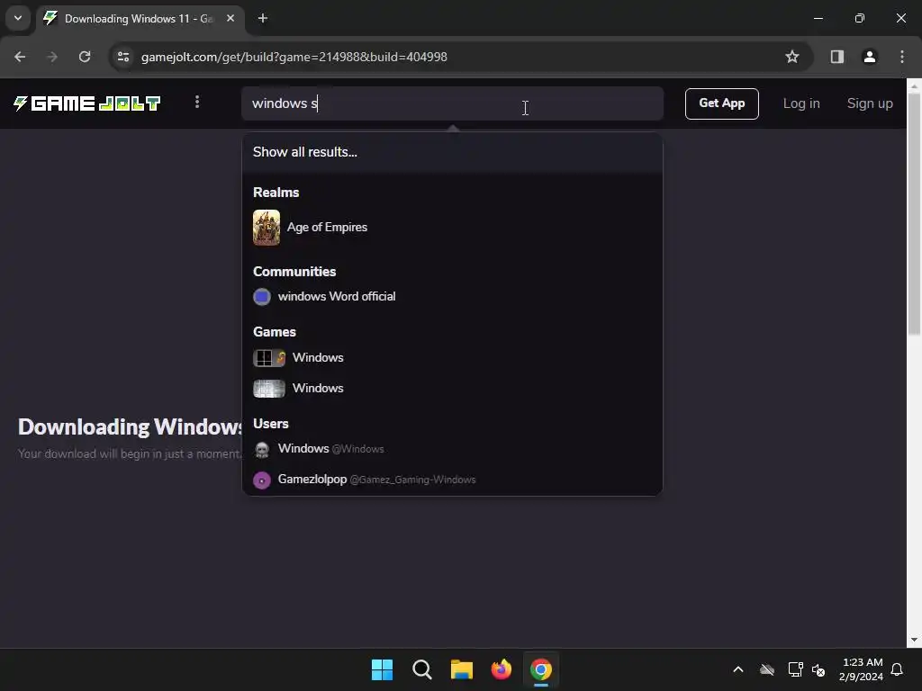
Task: Click the skull avatar of Windows user
Action: click(x=262, y=450)
